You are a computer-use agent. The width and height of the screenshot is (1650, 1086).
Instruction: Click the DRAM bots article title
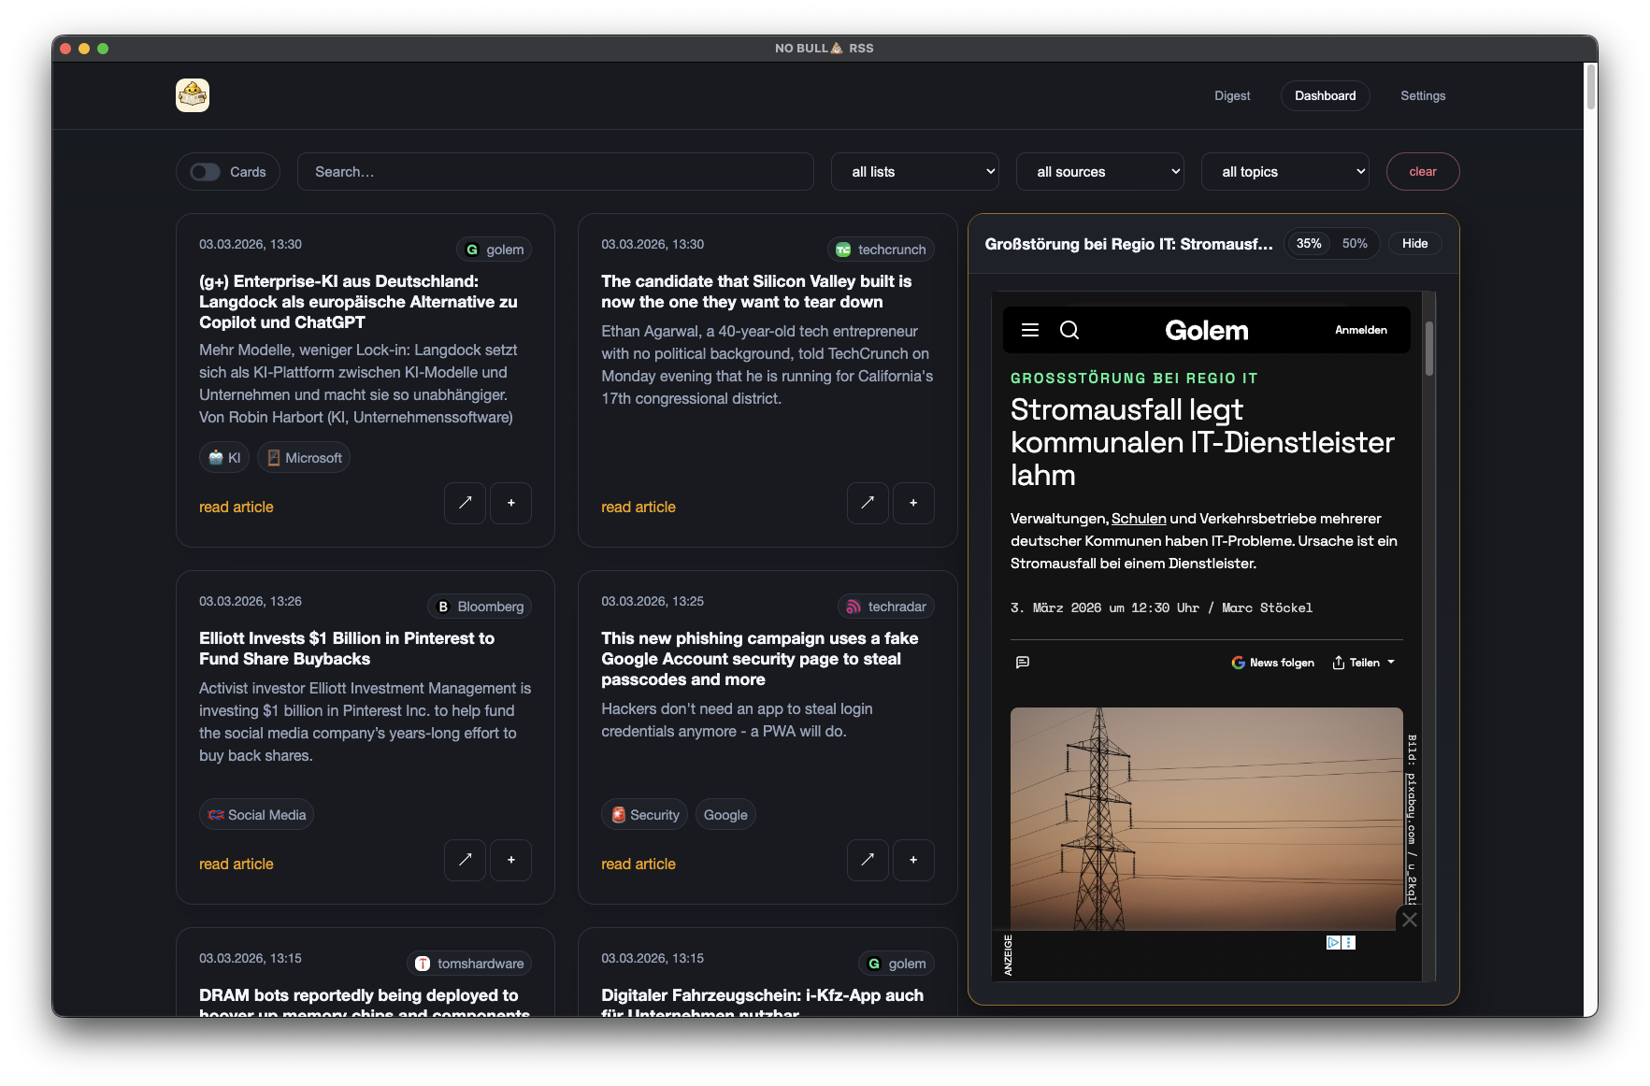click(365, 1004)
